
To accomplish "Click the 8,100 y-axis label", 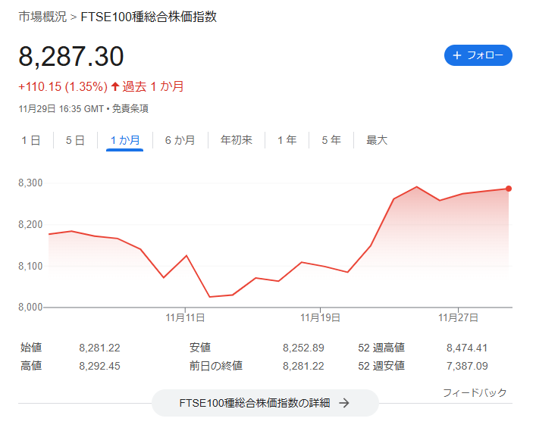I will tap(30, 266).
